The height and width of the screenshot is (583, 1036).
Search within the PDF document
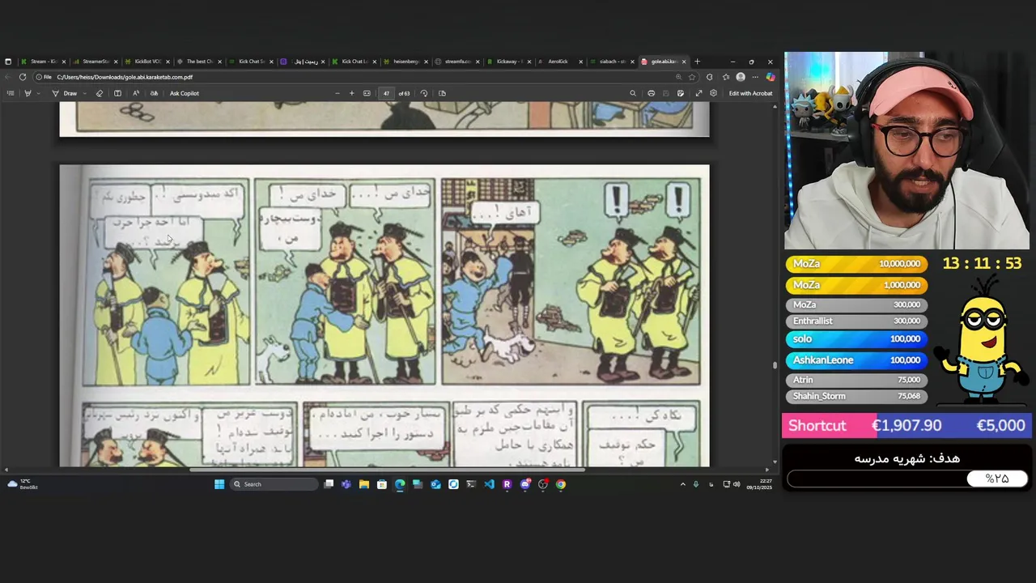pos(633,93)
